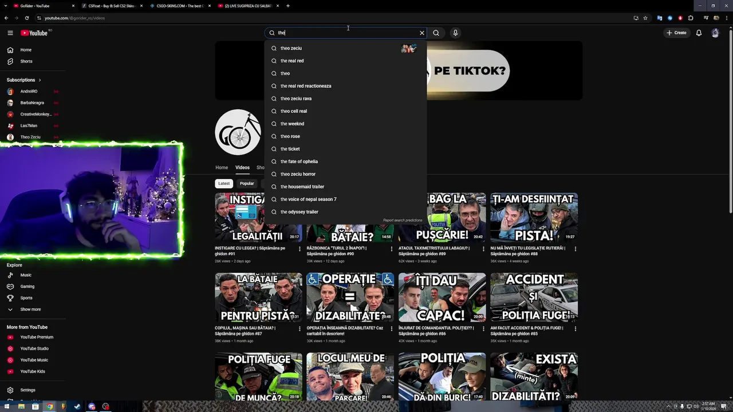Select the Popular filter chip
The image size is (733, 412).
coord(247,184)
